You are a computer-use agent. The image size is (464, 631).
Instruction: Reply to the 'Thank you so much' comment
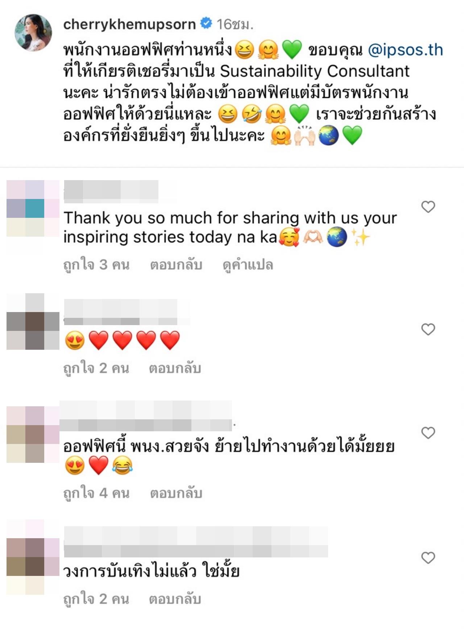(x=176, y=265)
